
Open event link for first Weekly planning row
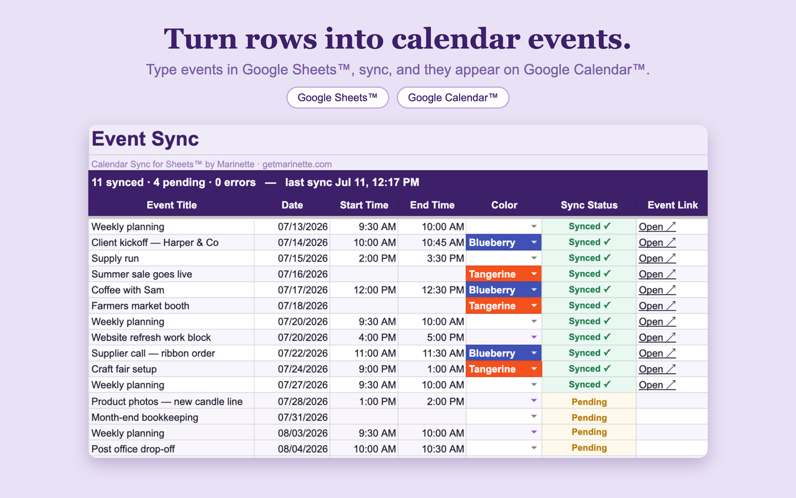click(x=657, y=227)
